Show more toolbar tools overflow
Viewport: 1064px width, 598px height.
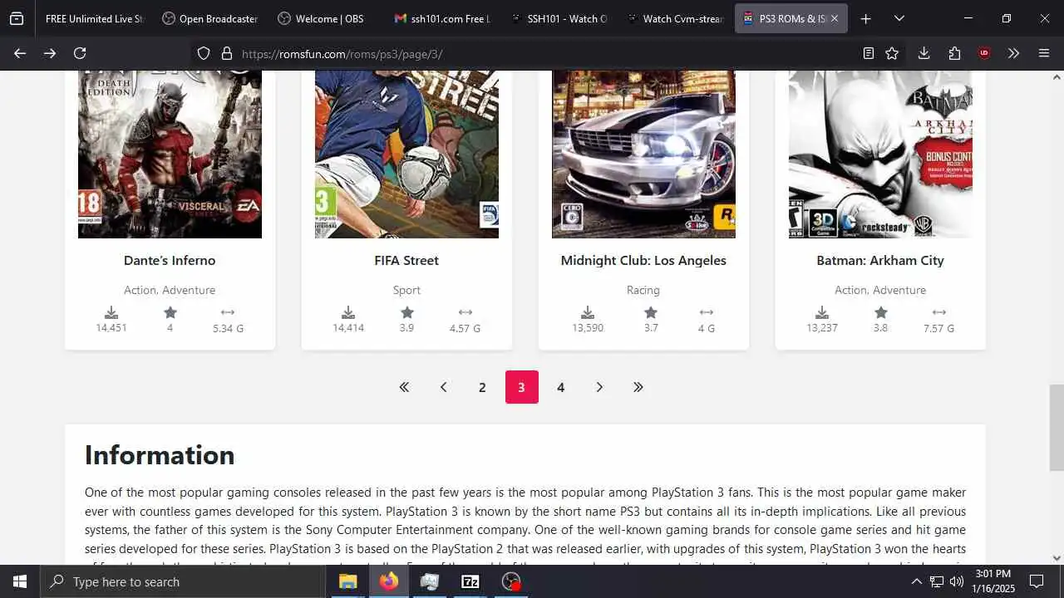(x=1013, y=53)
